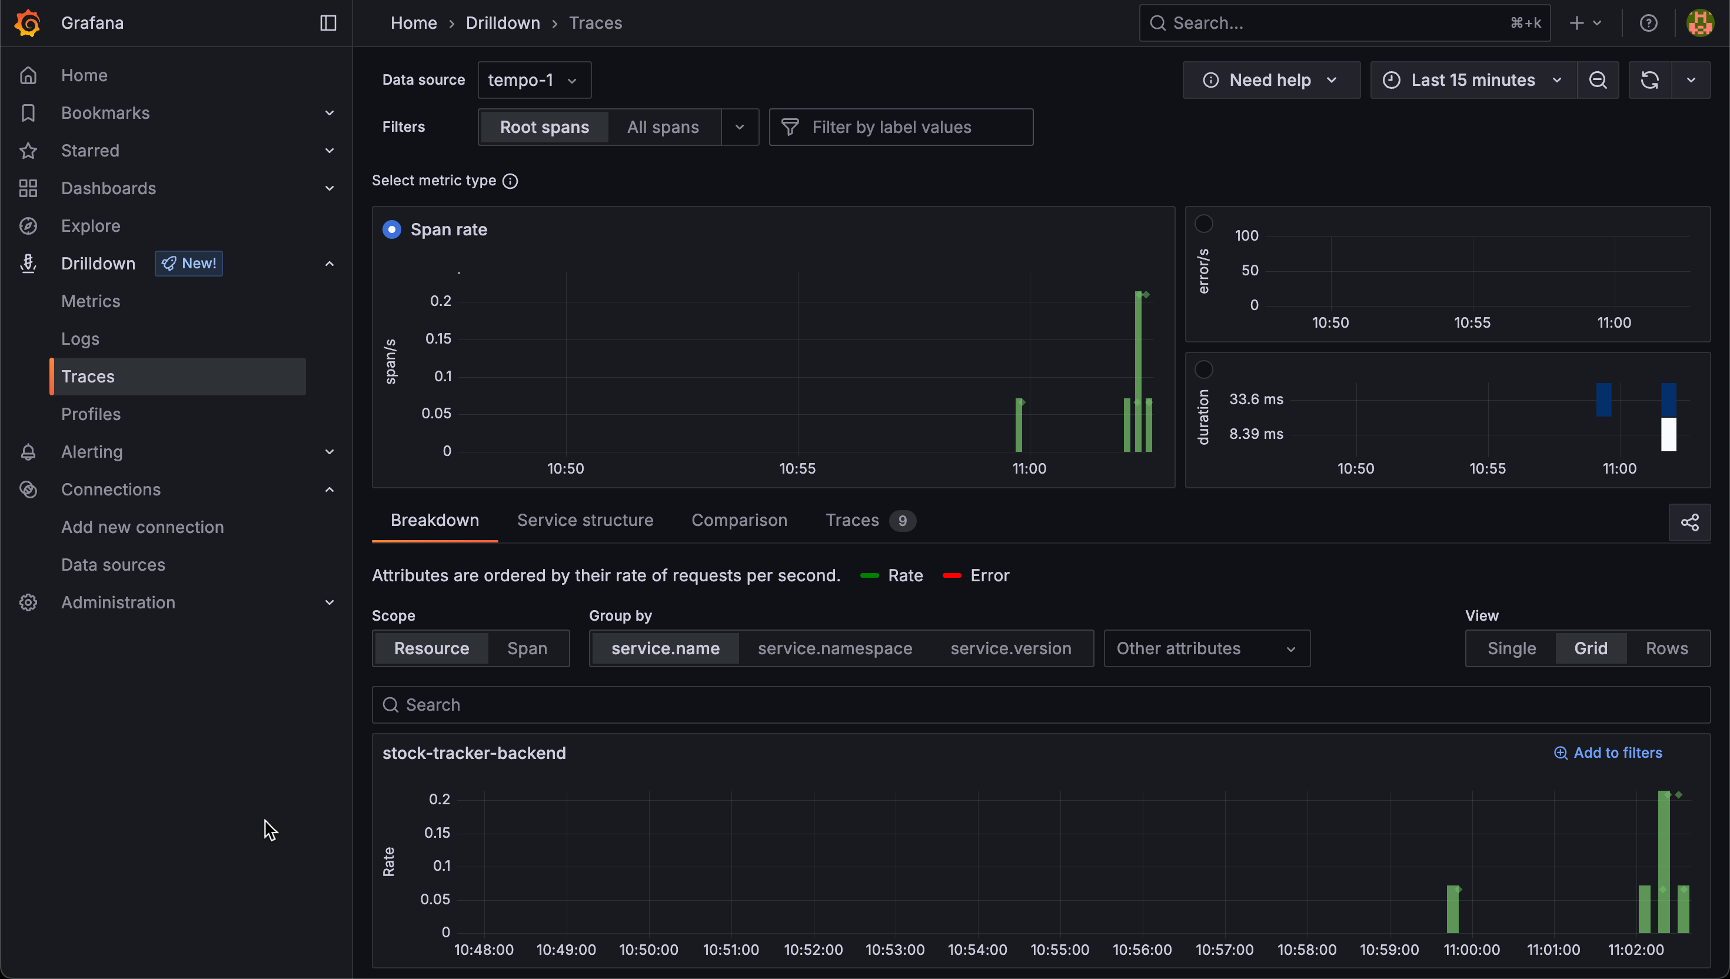Collapse the Connections section chevron
Image resolution: width=1730 pixels, height=979 pixels.
pos(330,489)
